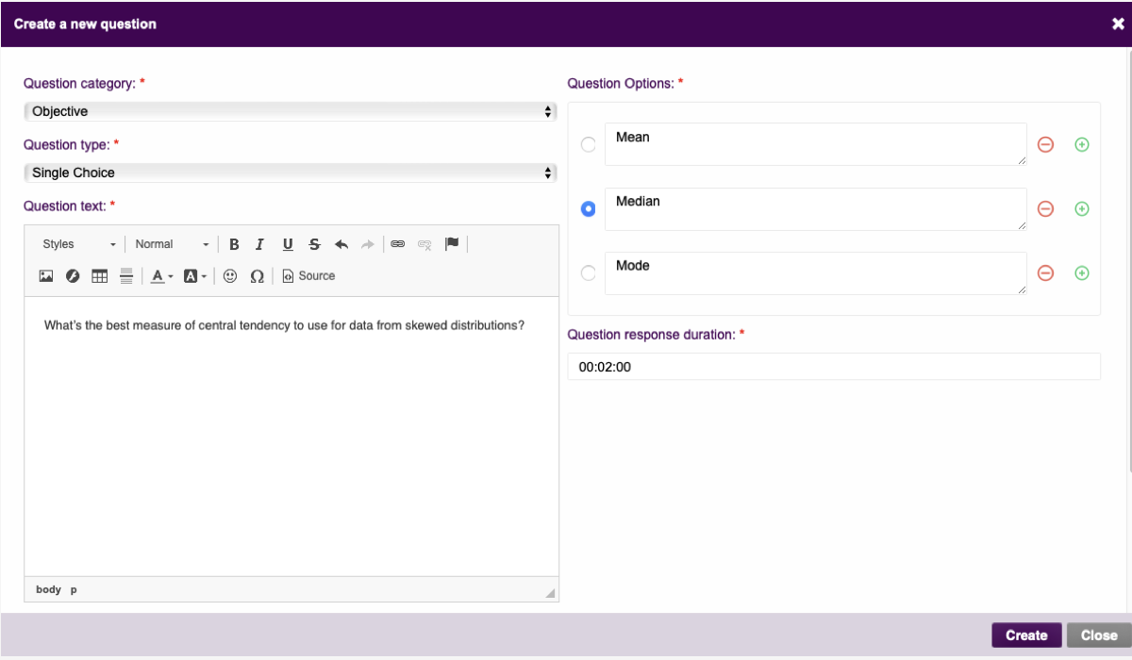This screenshot has height=660, width=1132.
Task: Insert a link using the link icon
Action: 398,244
